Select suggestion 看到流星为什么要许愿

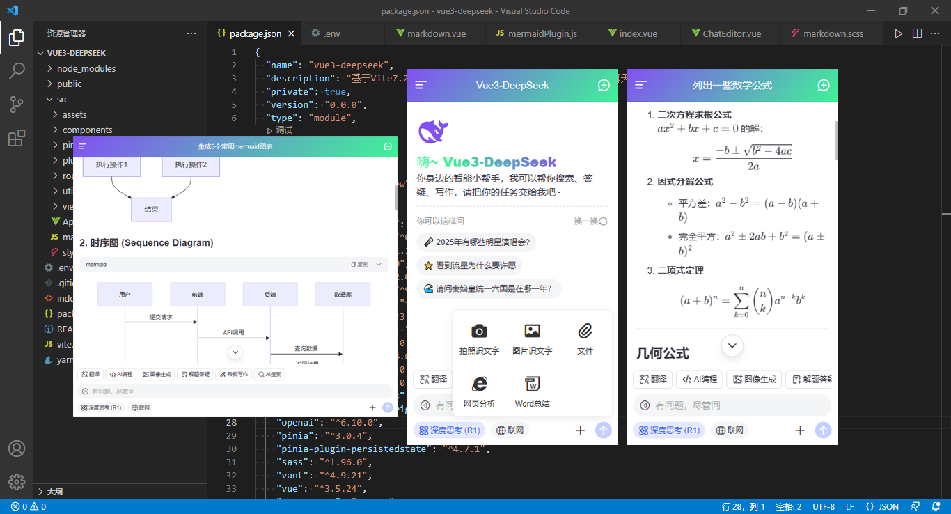pos(469,265)
